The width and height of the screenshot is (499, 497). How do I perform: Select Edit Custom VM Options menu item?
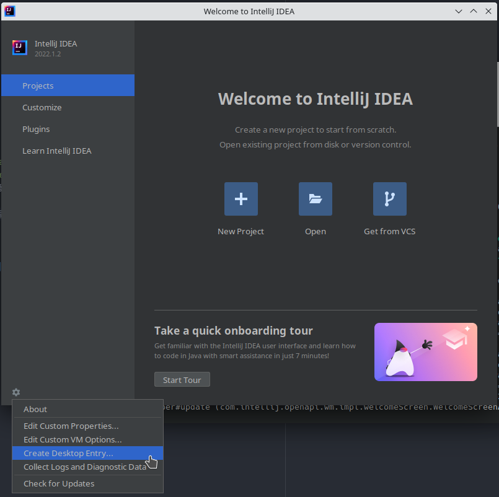87,439
